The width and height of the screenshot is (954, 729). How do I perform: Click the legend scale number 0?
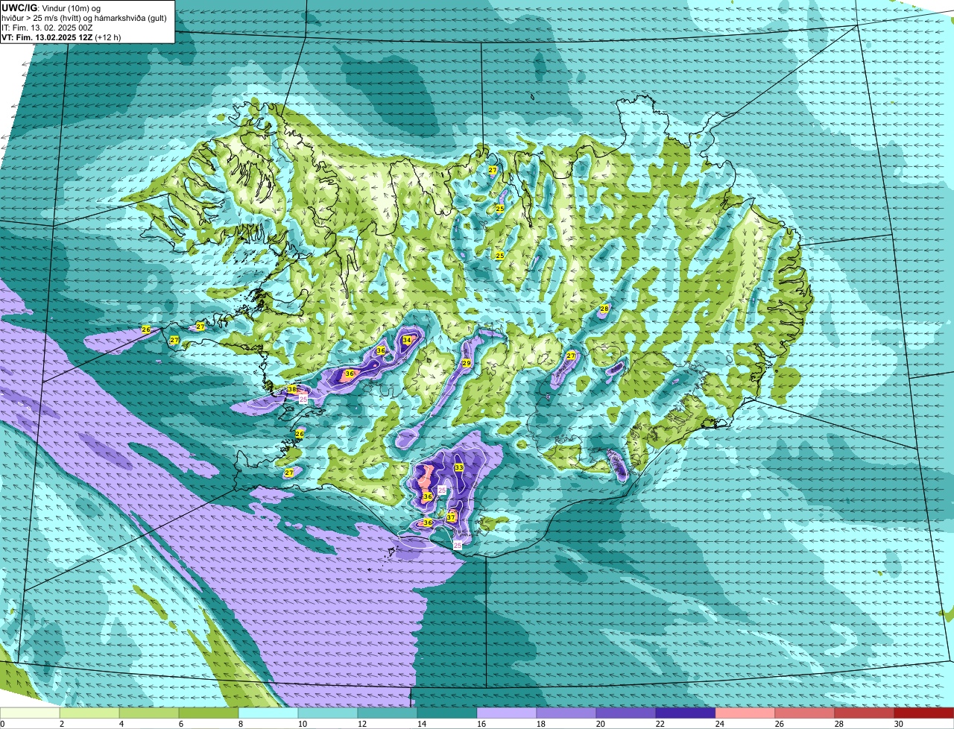pos(2,724)
